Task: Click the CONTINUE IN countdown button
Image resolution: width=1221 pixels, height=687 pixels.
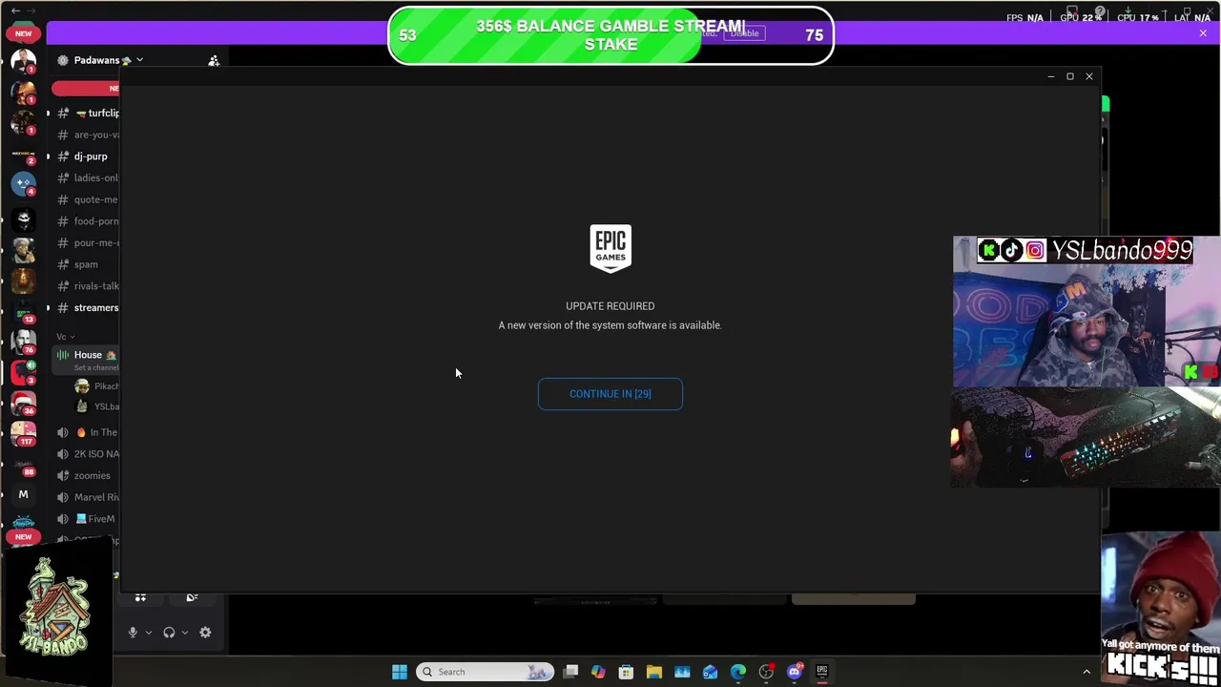Action: [610, 394]
